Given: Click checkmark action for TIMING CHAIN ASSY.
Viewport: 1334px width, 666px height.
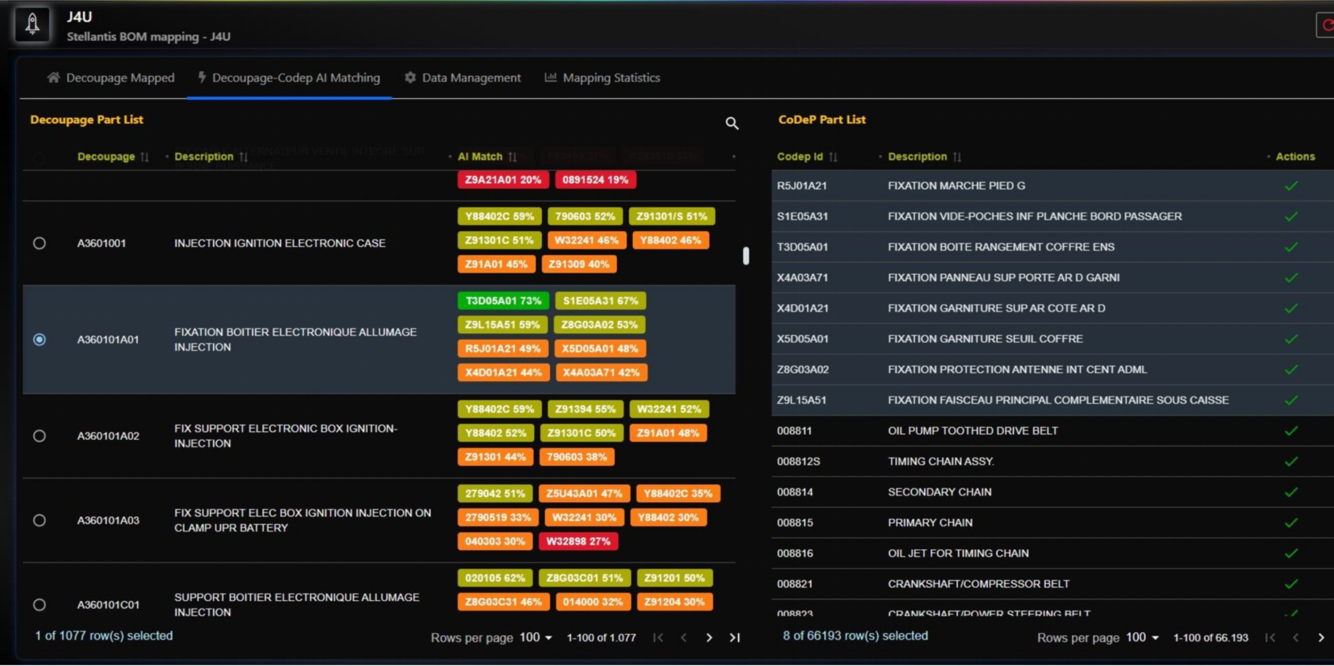Looking at the screenshot, I should tap(1290, 461).
